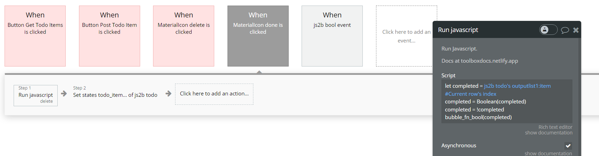Show documentation for the Asynchronous option

point(548,153)
